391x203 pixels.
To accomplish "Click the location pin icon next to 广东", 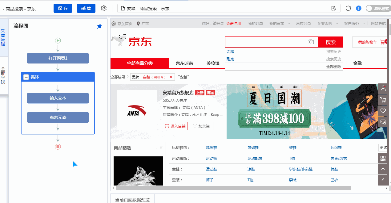I will point(138,24).
